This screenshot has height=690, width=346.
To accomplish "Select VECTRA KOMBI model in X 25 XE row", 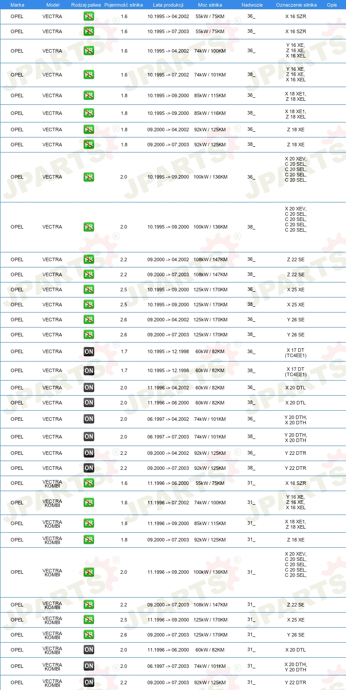I will (52, 620).
